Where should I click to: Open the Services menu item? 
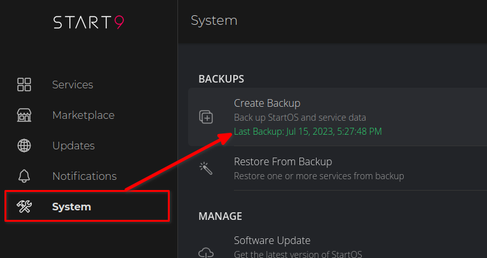[x=72, y=85]
